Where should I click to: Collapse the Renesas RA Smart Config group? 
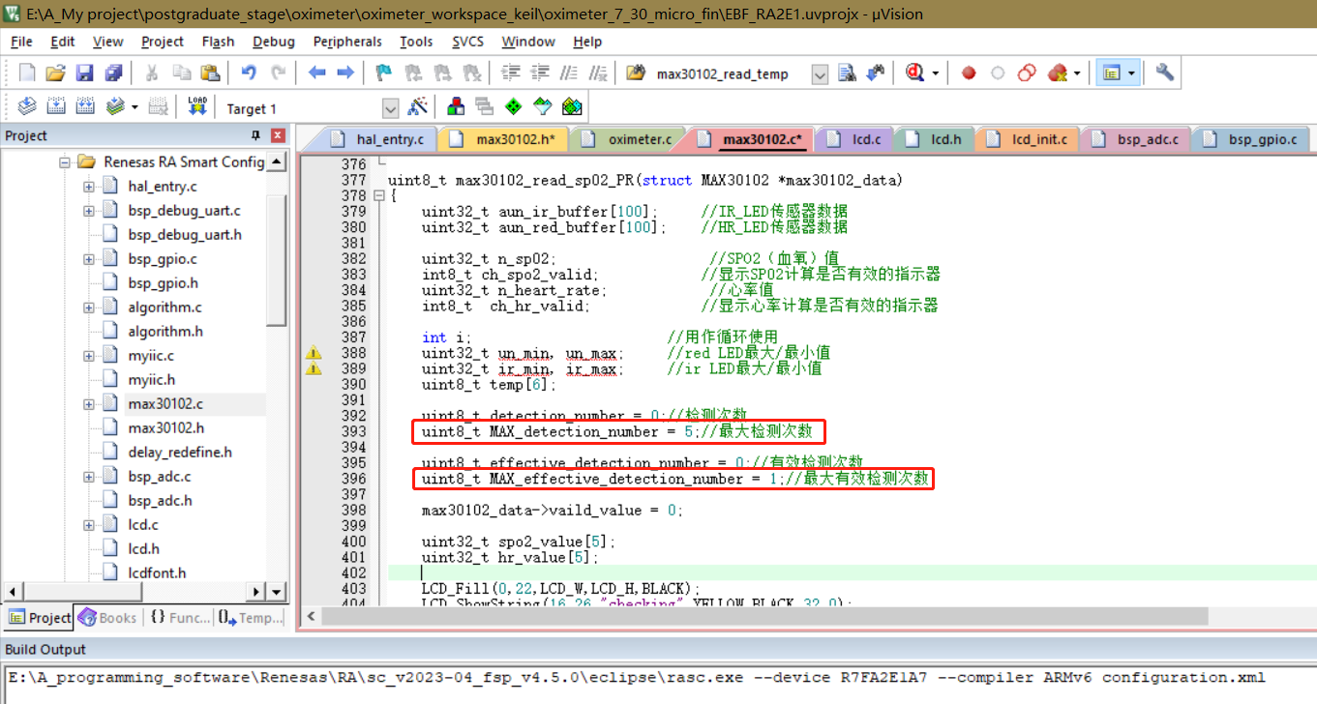(65, 162)
